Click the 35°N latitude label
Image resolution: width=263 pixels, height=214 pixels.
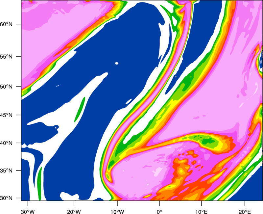(6, 171)
